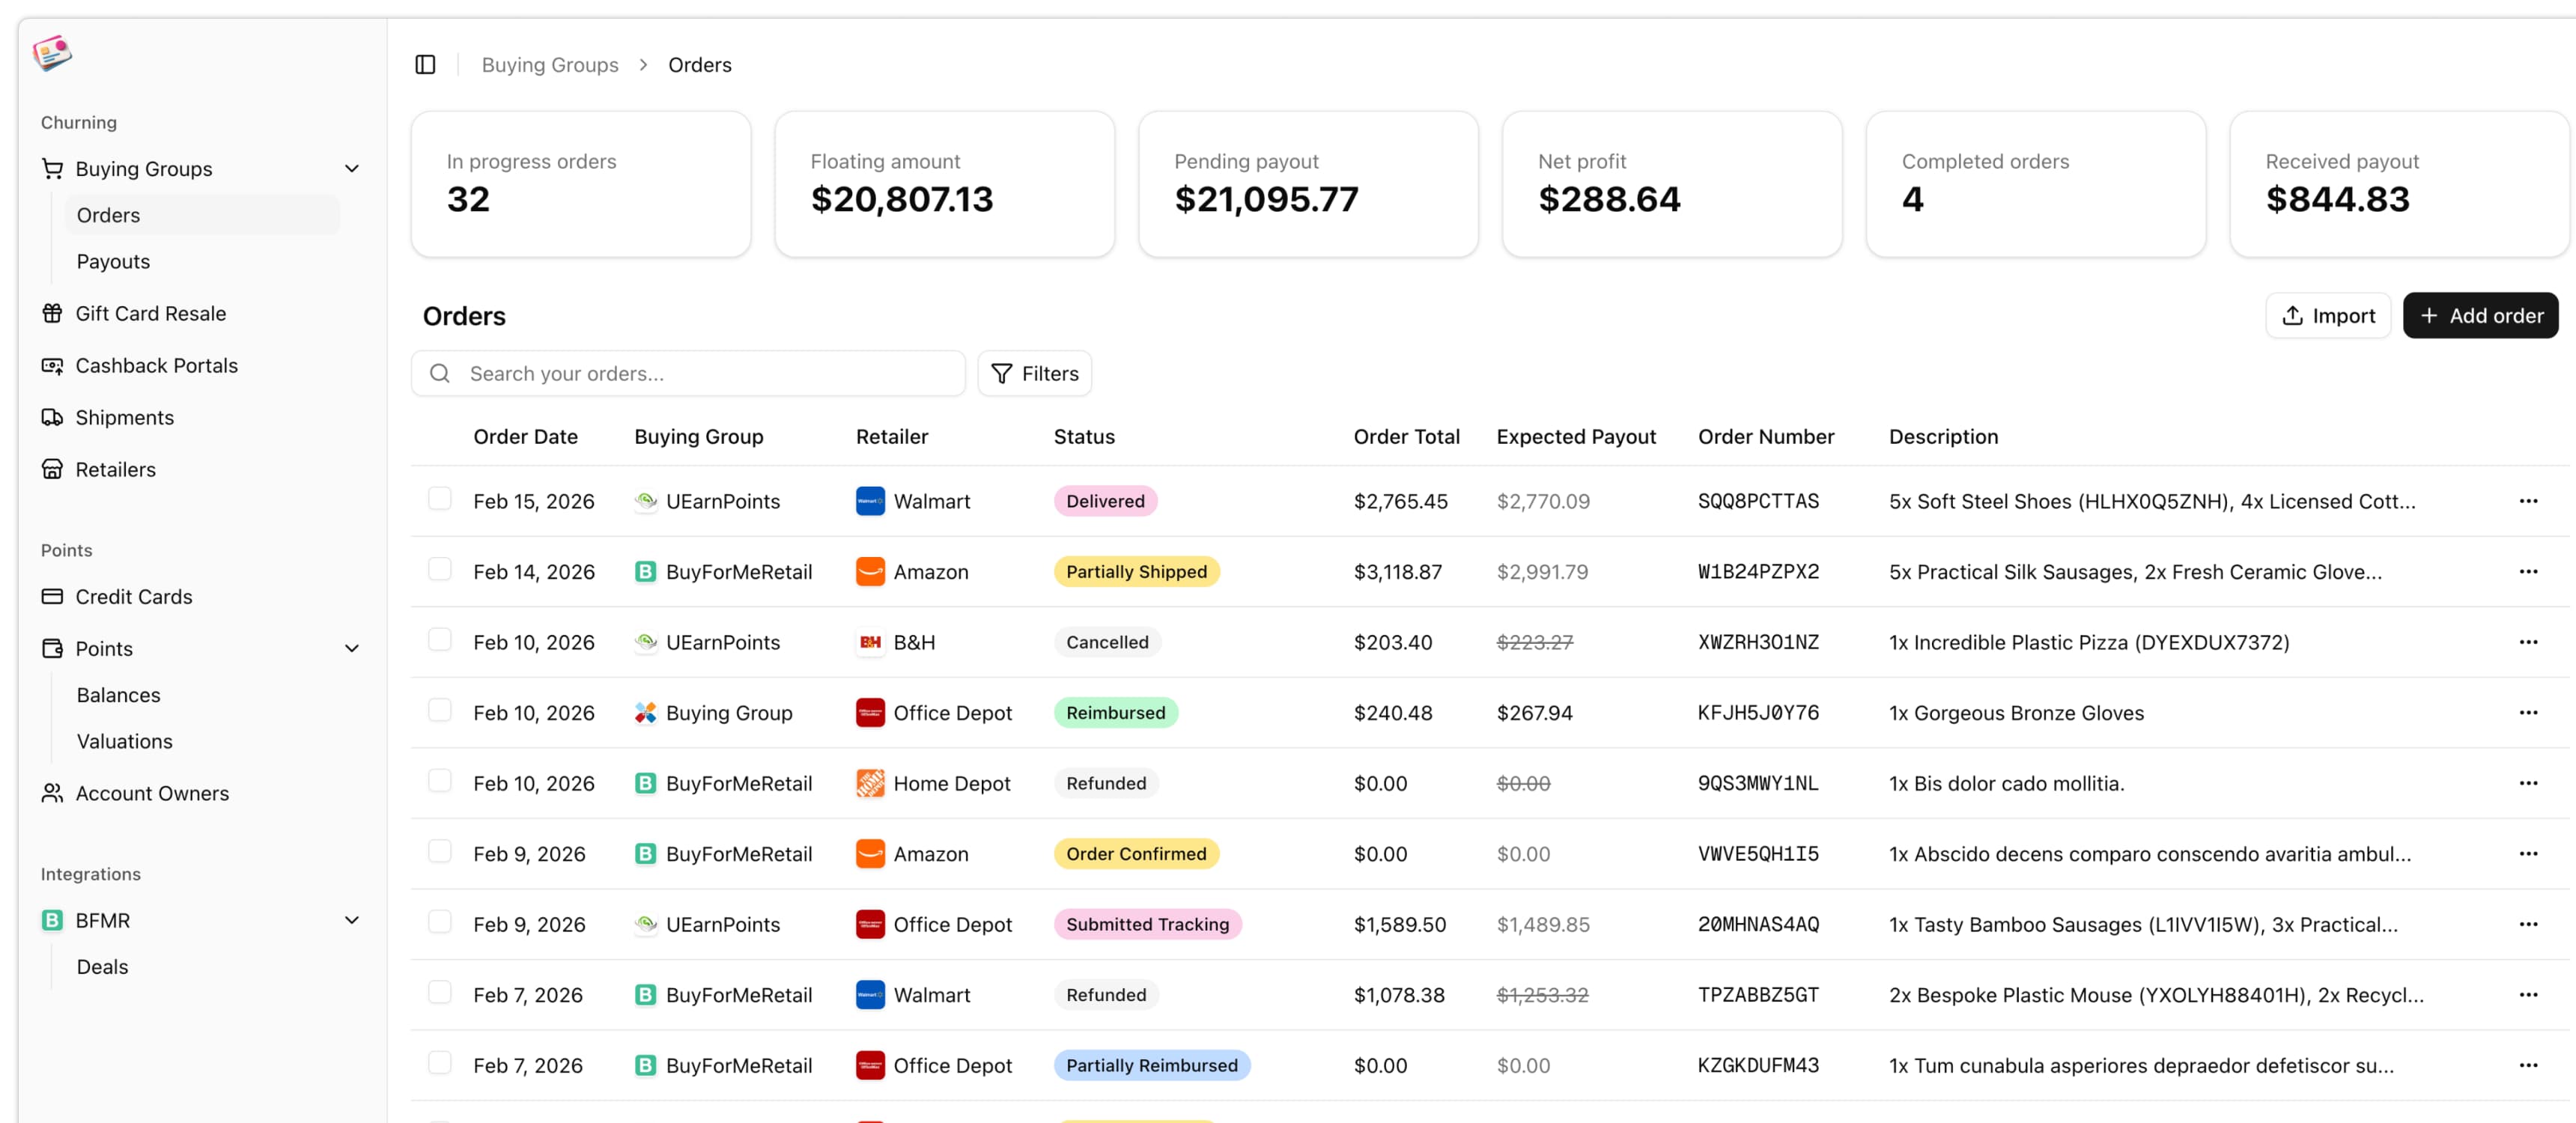Collapse the BFMR integration group

pyautogui.click(x=351, y=919)
